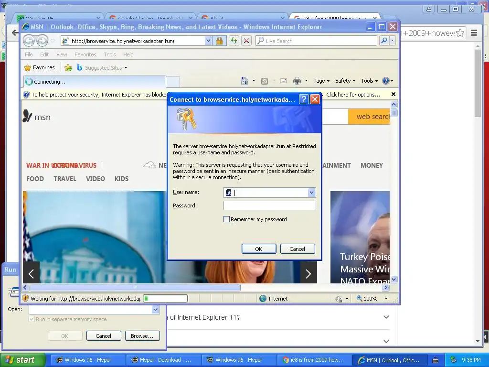This screenshot has width=489, height=367.
Task: Check Remember my password
Action: tap(227, 219)
